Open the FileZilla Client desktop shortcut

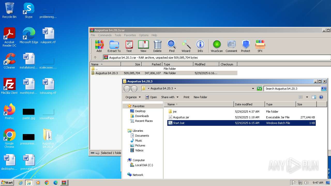9,86
